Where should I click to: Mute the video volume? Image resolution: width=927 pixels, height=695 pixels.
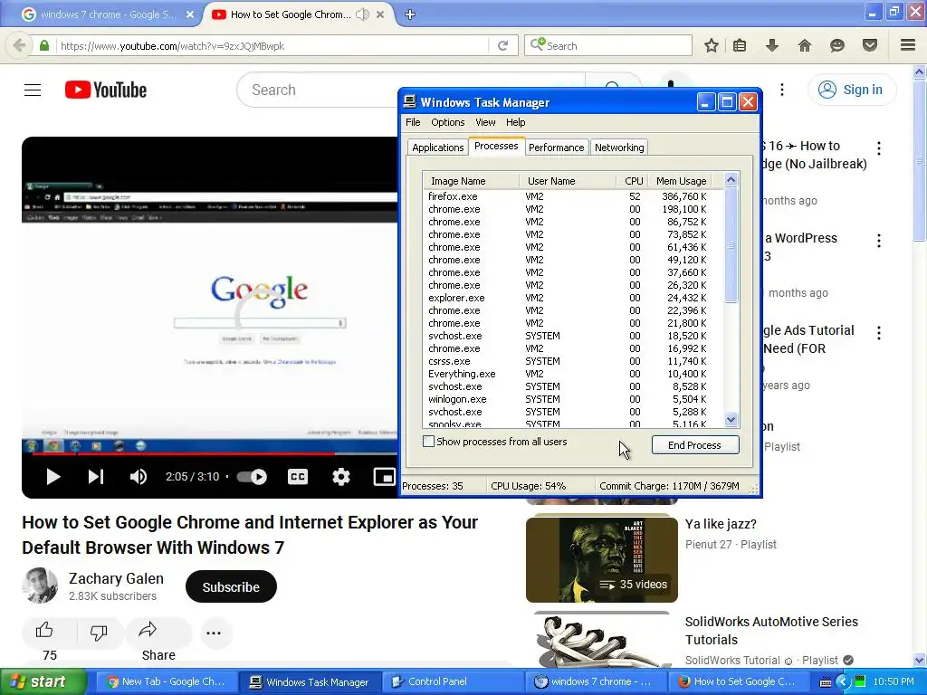click(139, 476)
